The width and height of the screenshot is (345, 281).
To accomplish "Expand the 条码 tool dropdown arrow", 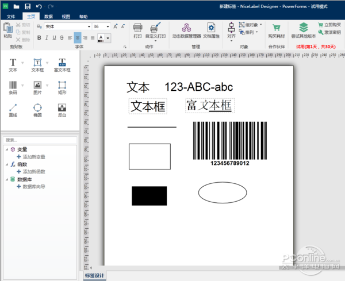I will (x=22, y=85).
